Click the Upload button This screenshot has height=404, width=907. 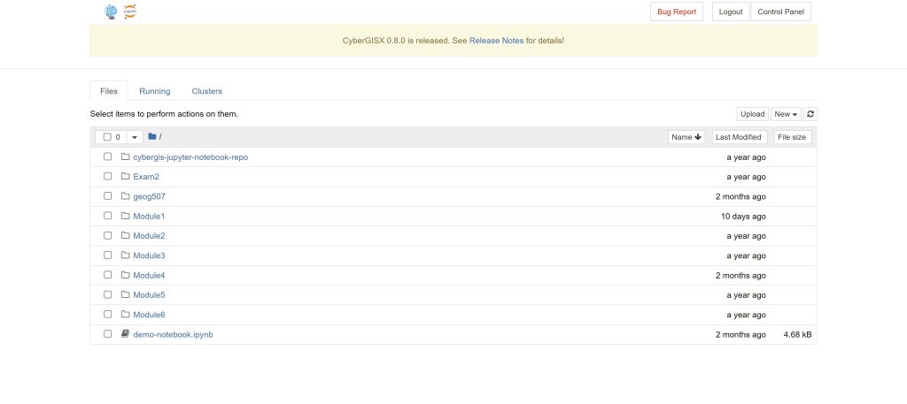(x=752, y=114)
